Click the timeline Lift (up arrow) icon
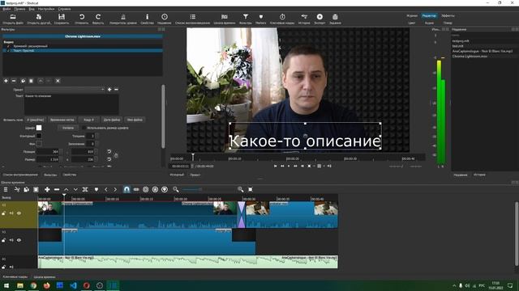 (x=66, y=189)
